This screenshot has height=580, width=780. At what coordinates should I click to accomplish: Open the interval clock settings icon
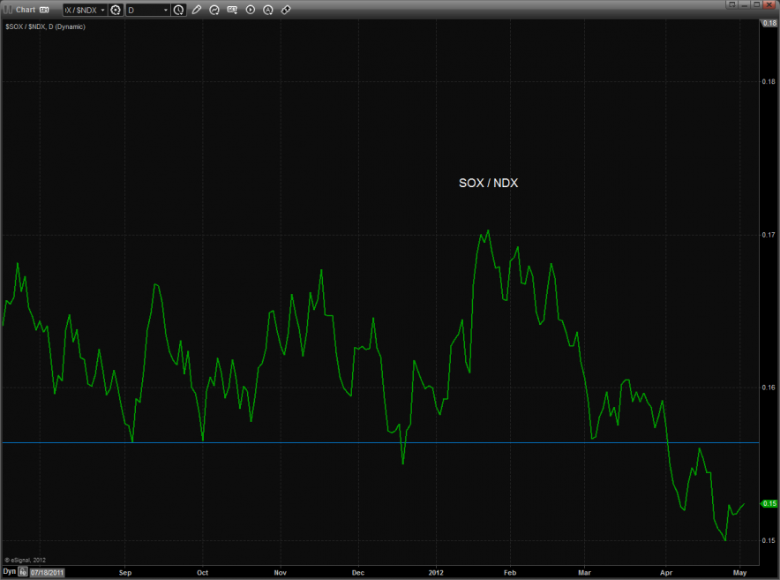click(179, 10)
